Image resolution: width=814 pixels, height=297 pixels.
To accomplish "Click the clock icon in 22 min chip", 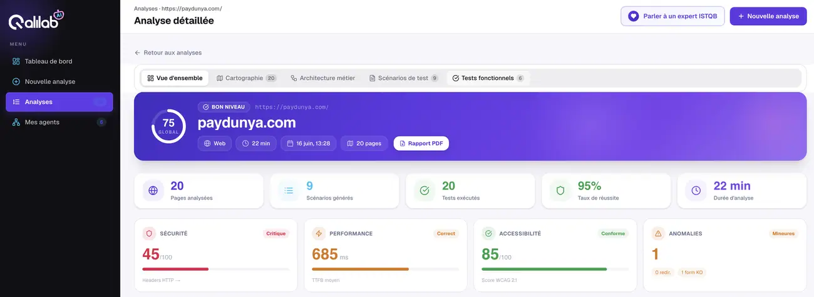I will tap(245, 143).
